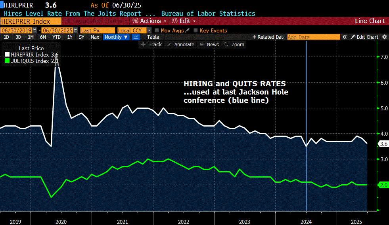Click the 06/30/2019 start date field
Viewport: 389px width, 225px height.
16,30
